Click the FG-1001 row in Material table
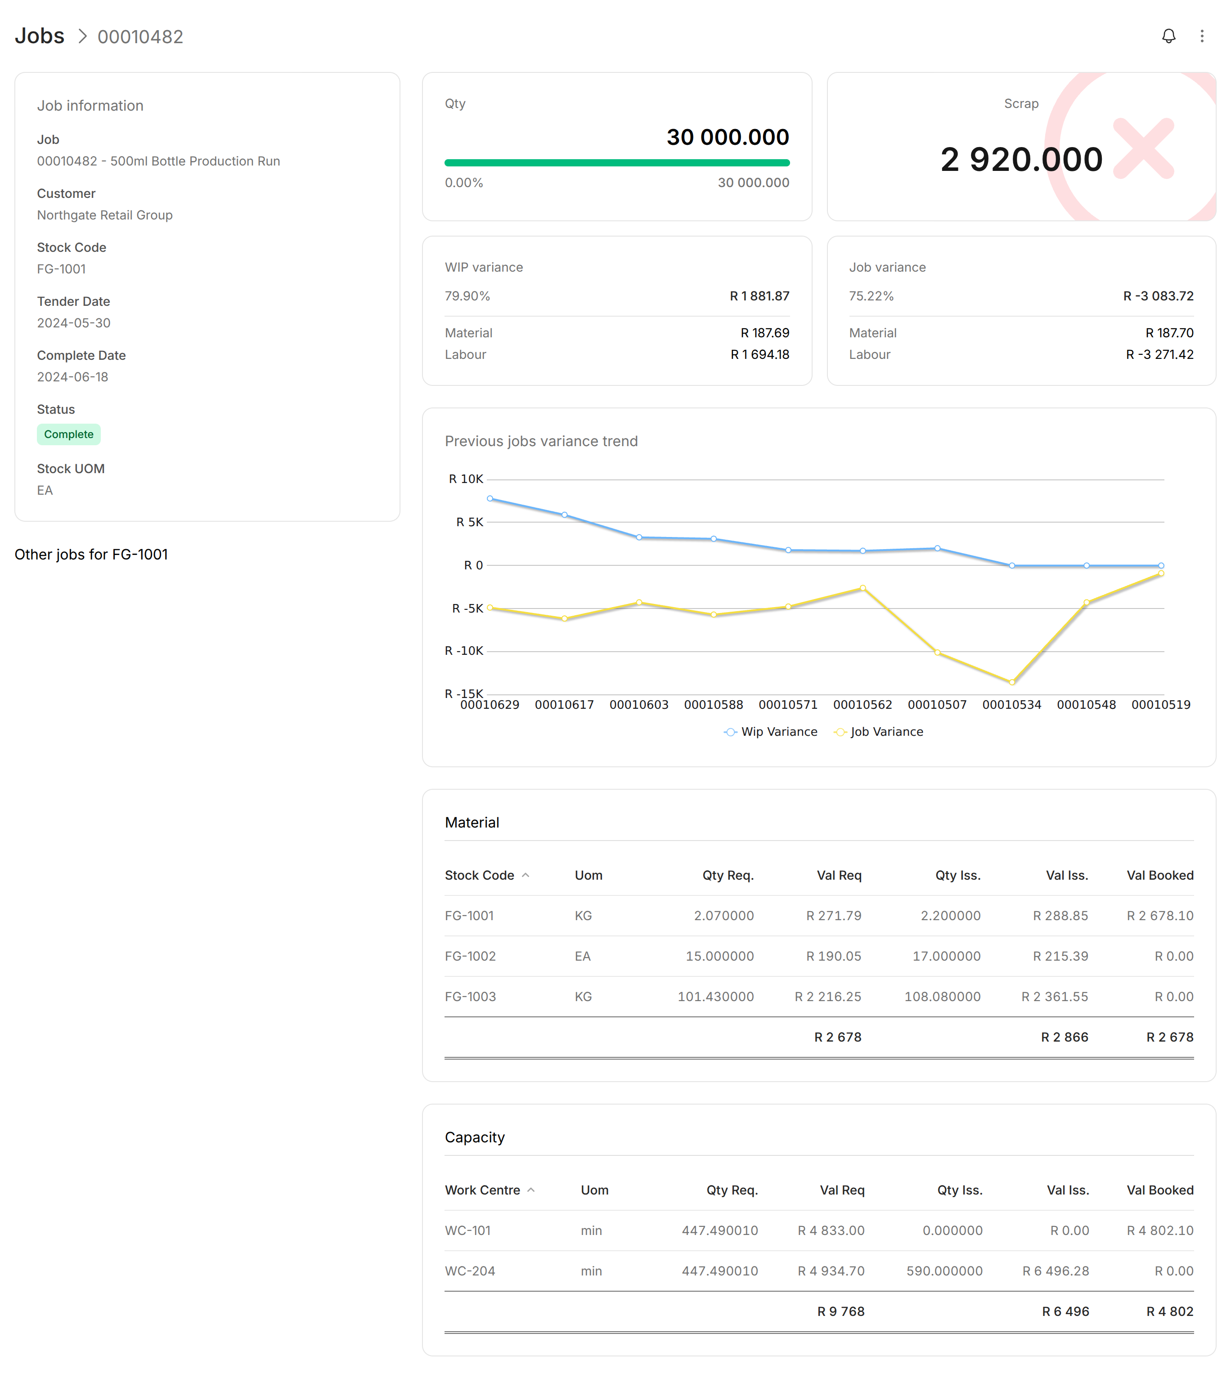 pyautogui.click(x=819, y=916)
